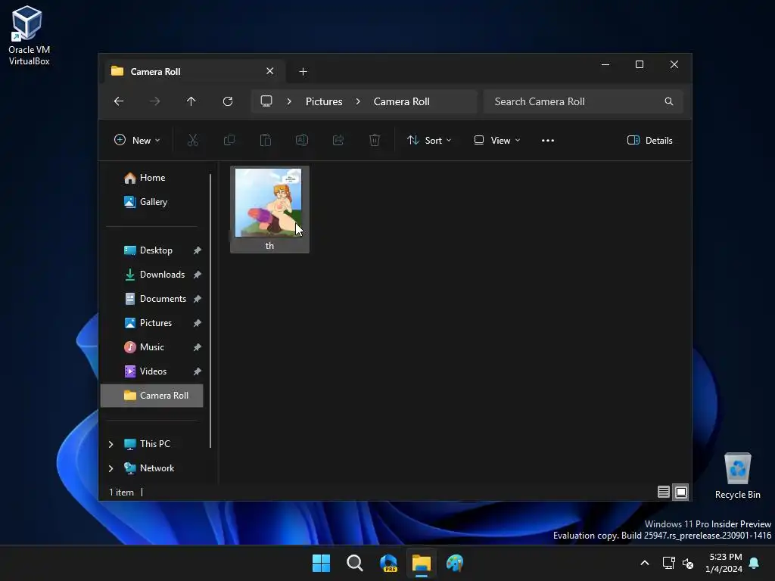775x581 pixels.
Task: Click the Back arrow in File Explorer
Action: (x=119, y=101)
